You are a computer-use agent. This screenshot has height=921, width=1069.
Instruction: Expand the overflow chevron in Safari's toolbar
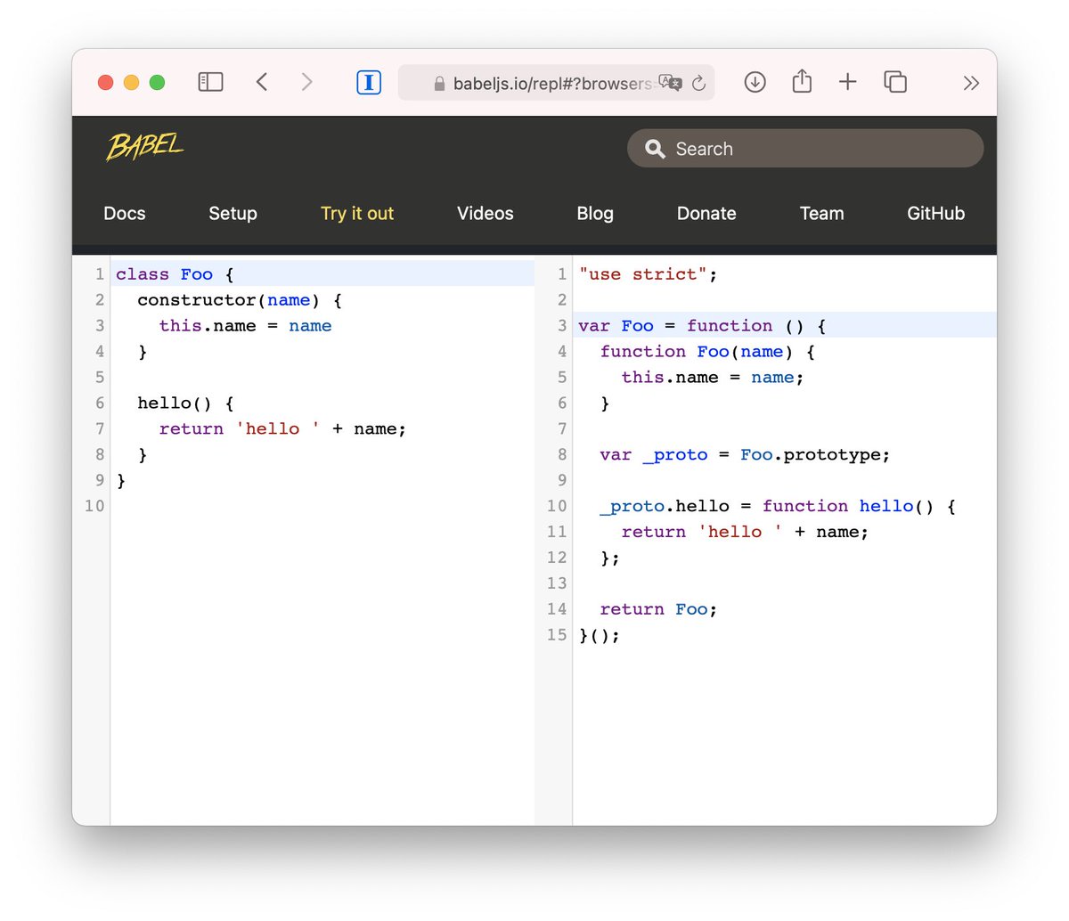point(971,82)
